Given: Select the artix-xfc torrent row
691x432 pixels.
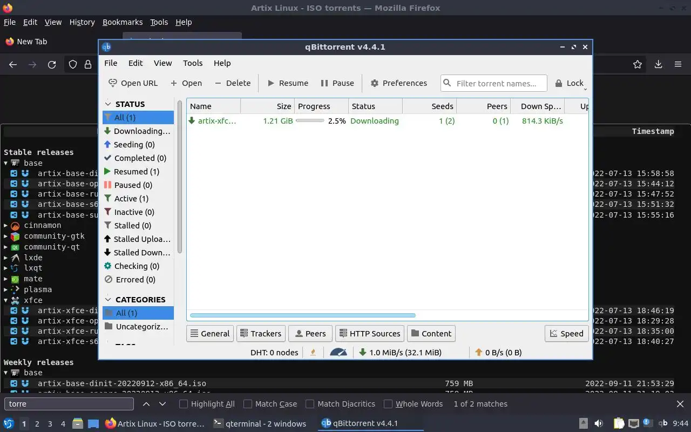Looking at the screenshot, I should point(387,121).
